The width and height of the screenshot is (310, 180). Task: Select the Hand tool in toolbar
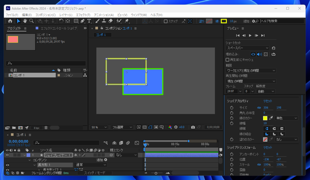pos(25,21)
